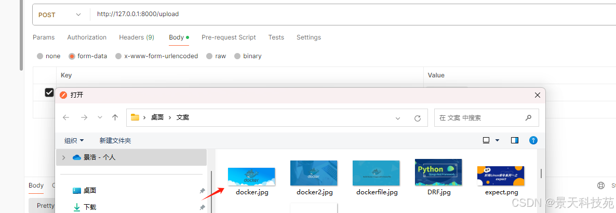
Task: Click 新建文件夹 button
Action: tap(115, 140)
